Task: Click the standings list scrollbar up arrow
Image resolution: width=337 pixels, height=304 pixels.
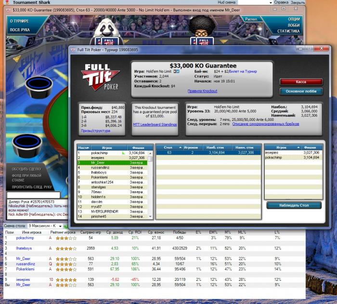Action: click(150, 153)
